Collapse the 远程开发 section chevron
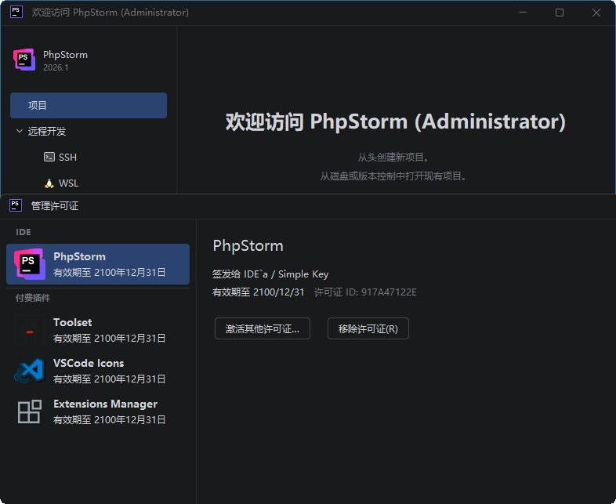The image size is (616, 504). [x=20, y=131]
